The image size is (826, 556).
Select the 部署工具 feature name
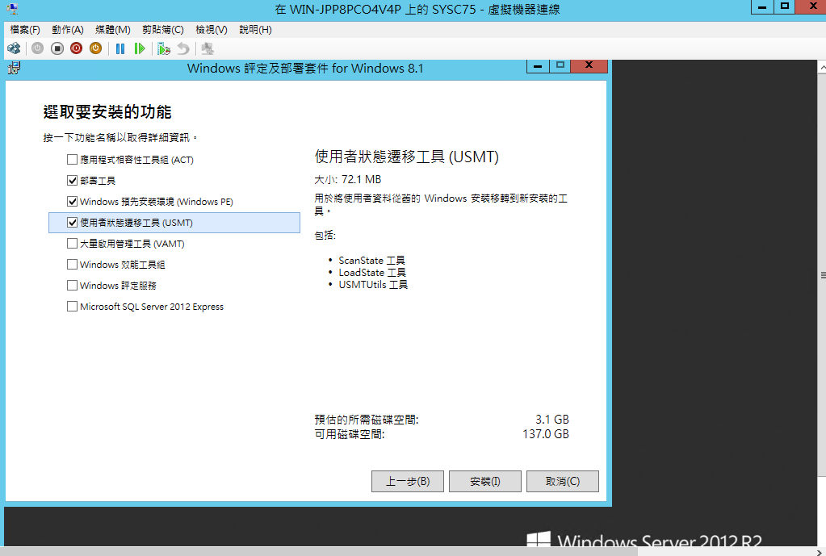coord(98,181)
